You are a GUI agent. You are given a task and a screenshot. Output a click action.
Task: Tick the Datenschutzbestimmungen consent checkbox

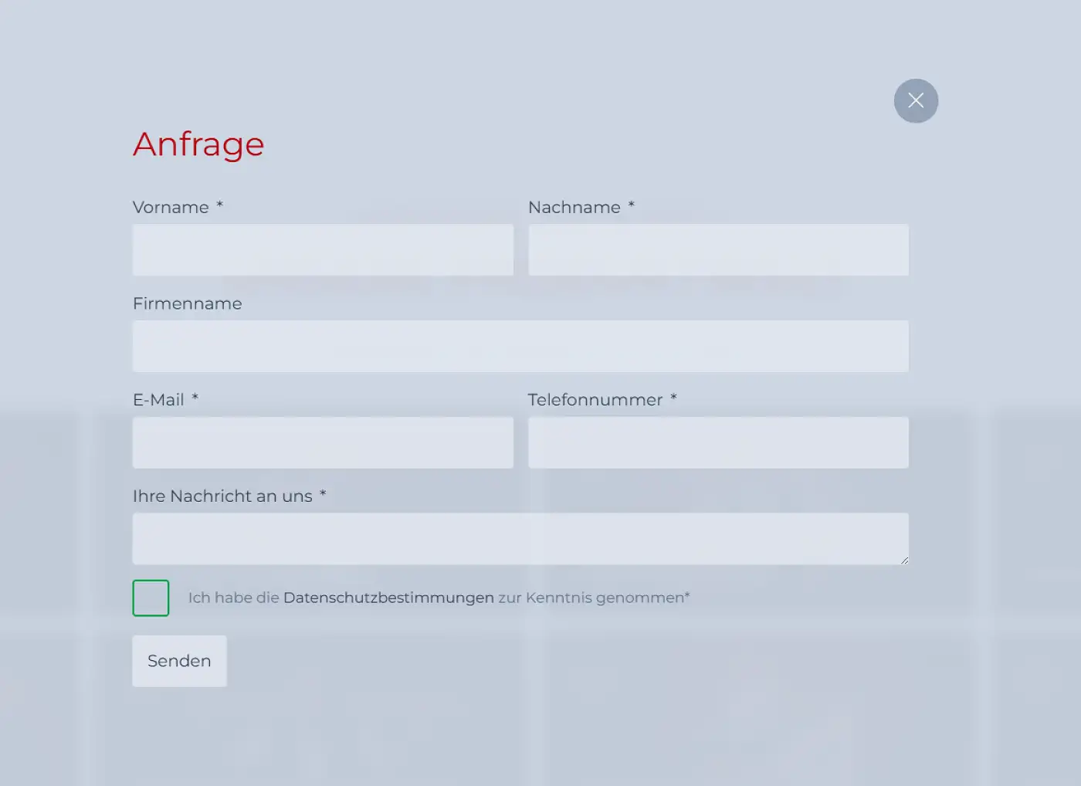click(x=151, y=598)
